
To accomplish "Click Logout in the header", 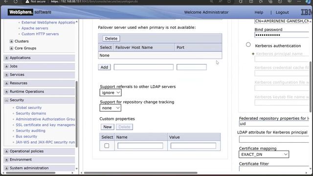I will pyautogui.click(x=282, y=12).
